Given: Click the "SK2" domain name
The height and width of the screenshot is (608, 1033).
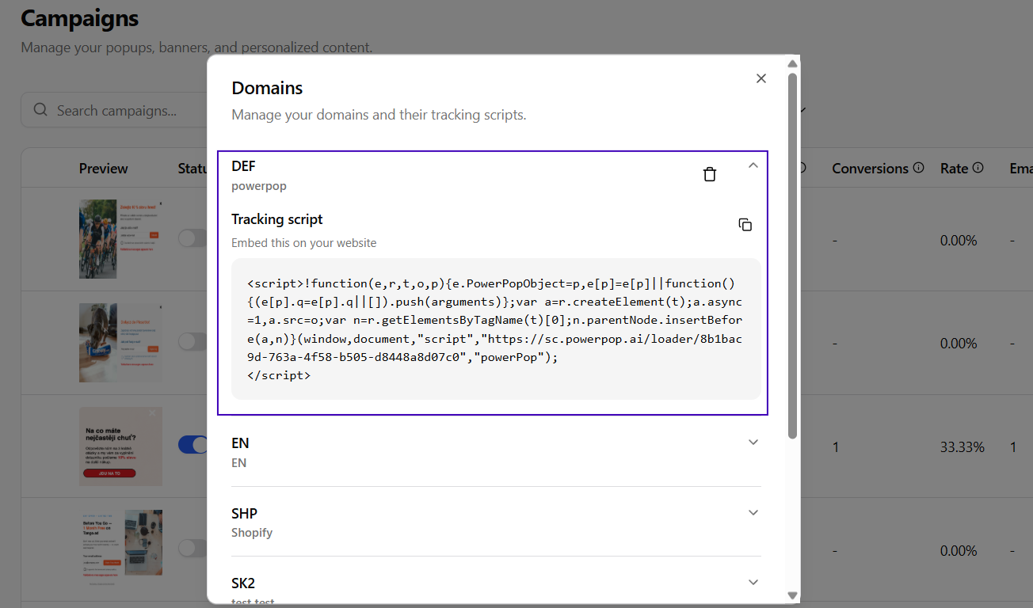Looking at the screenshot, I should pos(243,583).
